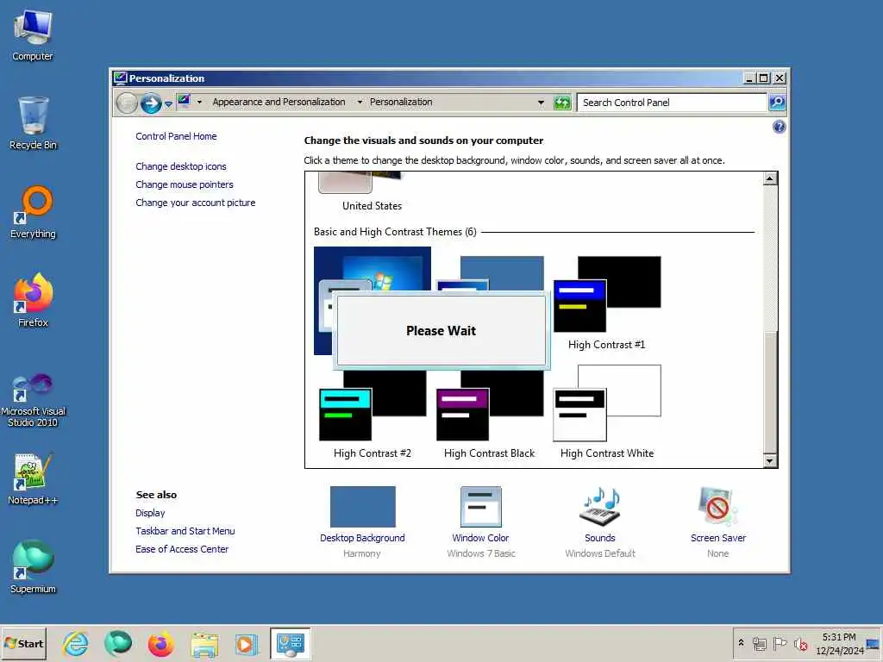Screen dimensions: 883x662
Task: Open the Everything desktop shortcut
Action: tap(33, 212)
